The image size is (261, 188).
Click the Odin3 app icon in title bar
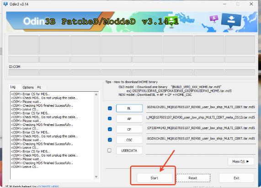(5, 4)
